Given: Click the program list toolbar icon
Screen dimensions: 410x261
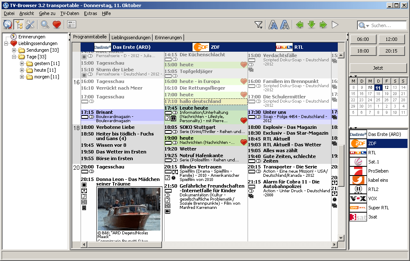Looking at the screenshot, I should [71, 25].
